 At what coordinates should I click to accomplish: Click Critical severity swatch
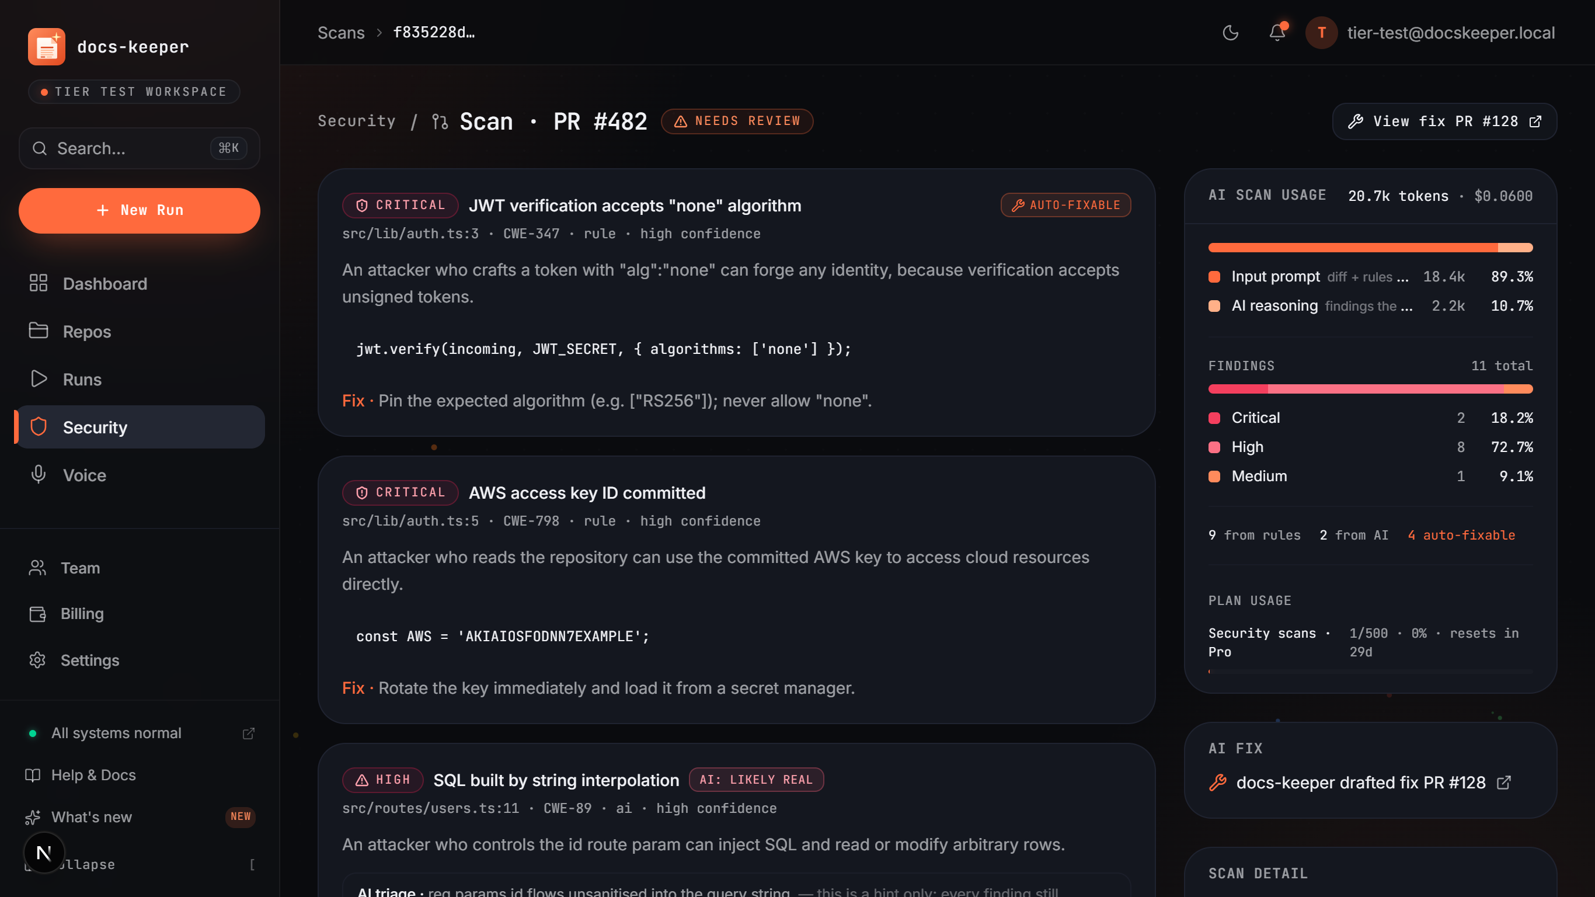pyautogui.click(x=1214, y=419)
